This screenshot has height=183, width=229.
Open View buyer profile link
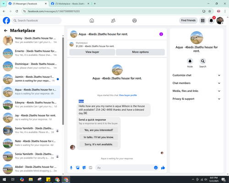point(128,95)
